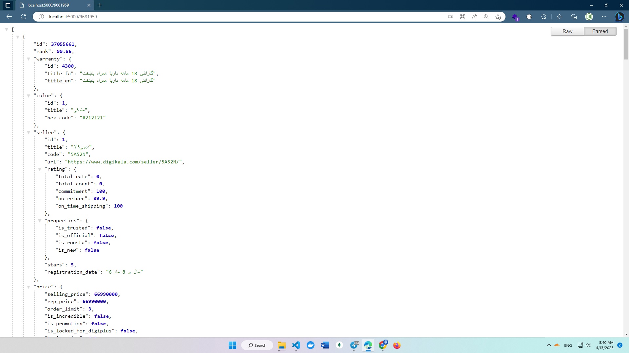Collapse the "warranty" object
The height and width of the screenshot is (353, 629).
click(29, 59)
